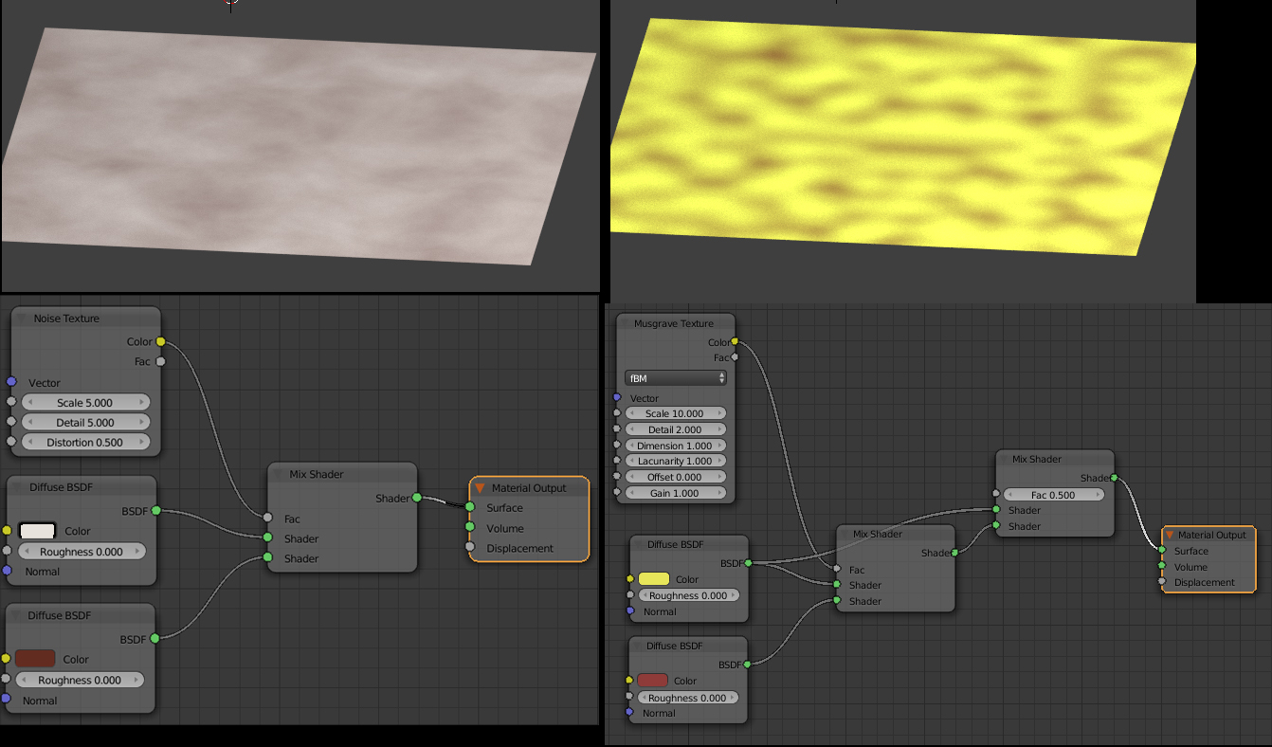Click the Displacement socket on the right Material Output
Viewport: 1272px width, 747px height.
[1162, 582]
